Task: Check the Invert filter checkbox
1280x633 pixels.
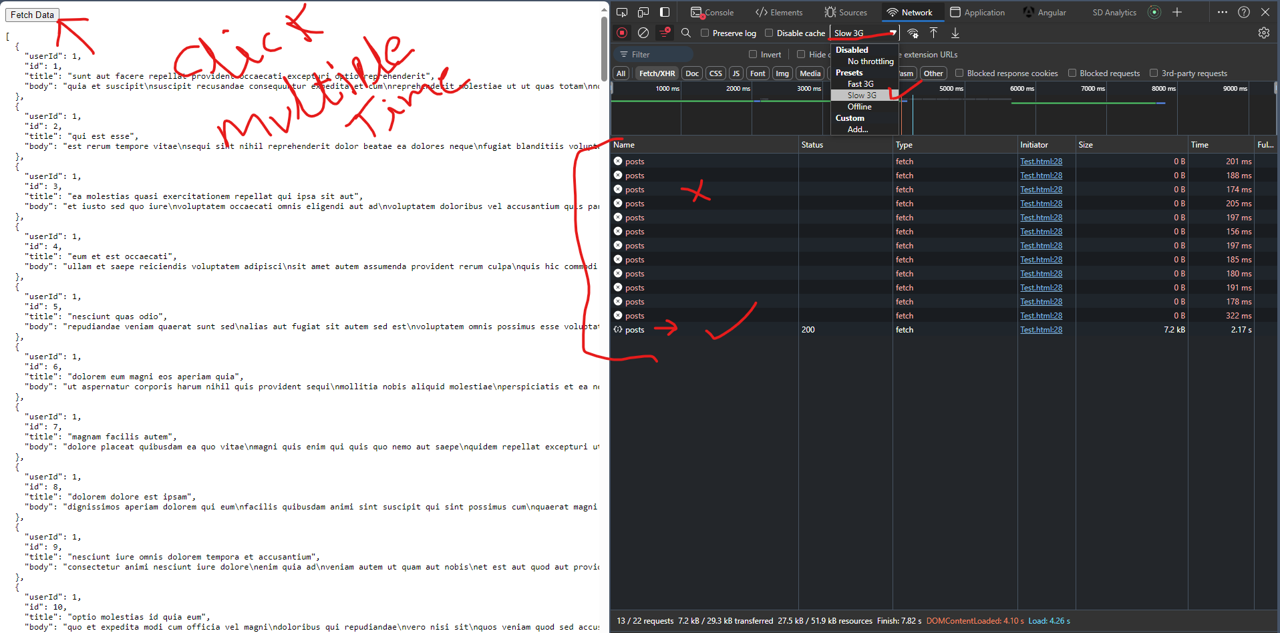Action: point(753,54)
